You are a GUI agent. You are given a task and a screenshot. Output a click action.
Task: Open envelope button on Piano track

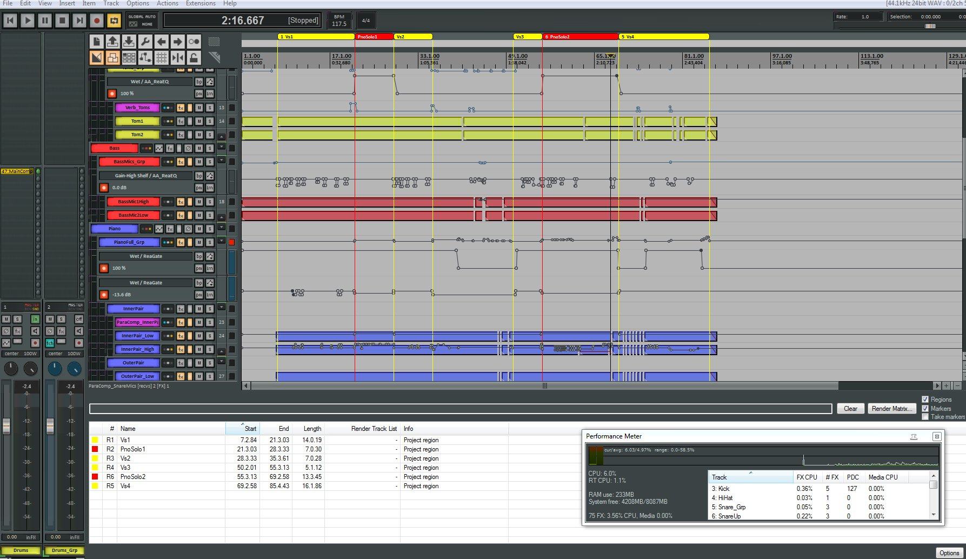(x=159, y=229)
